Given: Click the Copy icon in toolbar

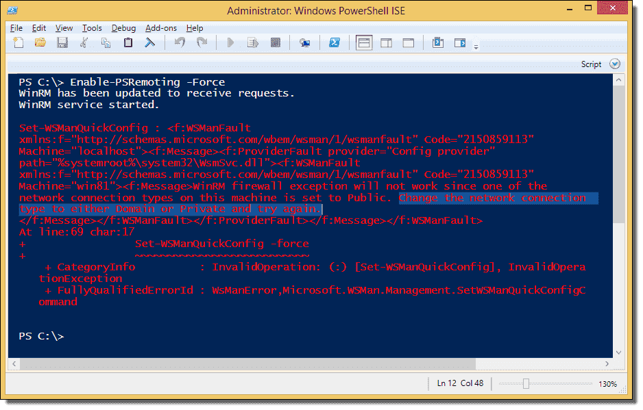Looking at the screenshot, I should point(106,42).
